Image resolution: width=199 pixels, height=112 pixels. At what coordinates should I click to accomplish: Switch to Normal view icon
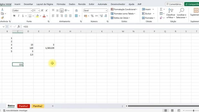(166, 110)
